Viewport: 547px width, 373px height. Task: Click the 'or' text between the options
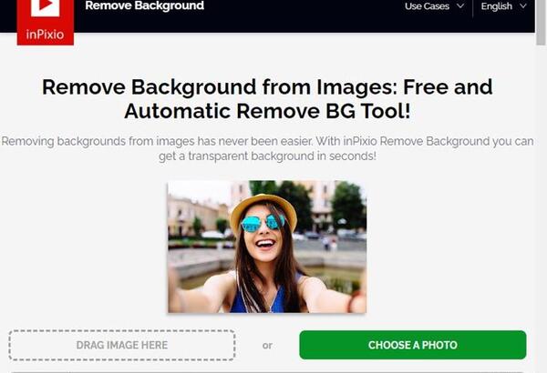click(267, 346)
